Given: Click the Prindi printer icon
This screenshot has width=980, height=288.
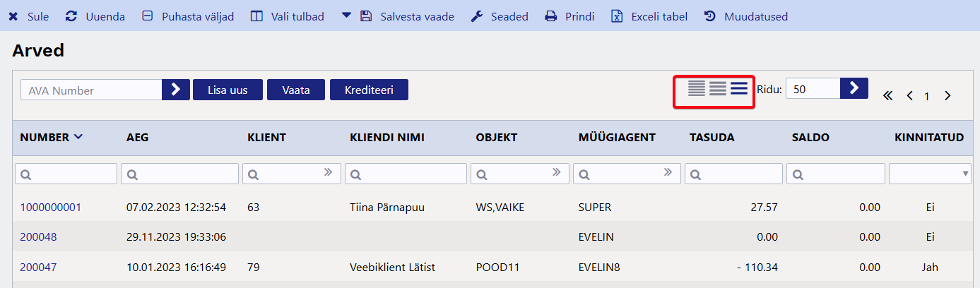Looking at the screenshot, I should (x=551, y=16).
